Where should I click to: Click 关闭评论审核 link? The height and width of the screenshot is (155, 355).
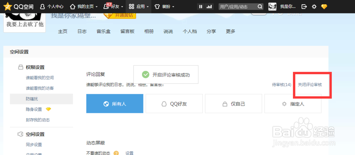pyautogui.click(x=310, y=85)
